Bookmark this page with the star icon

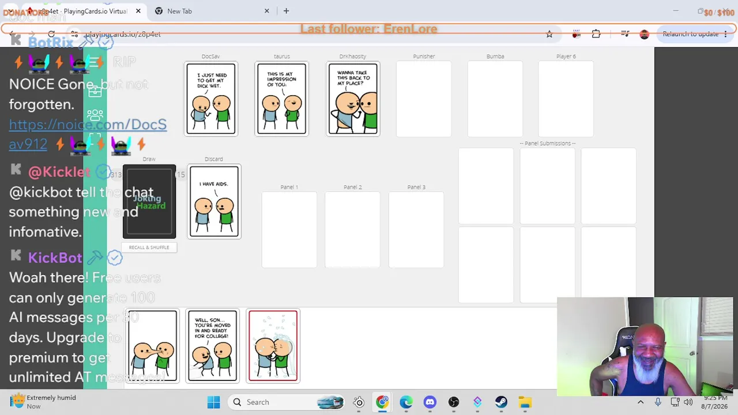click(549, 34)
